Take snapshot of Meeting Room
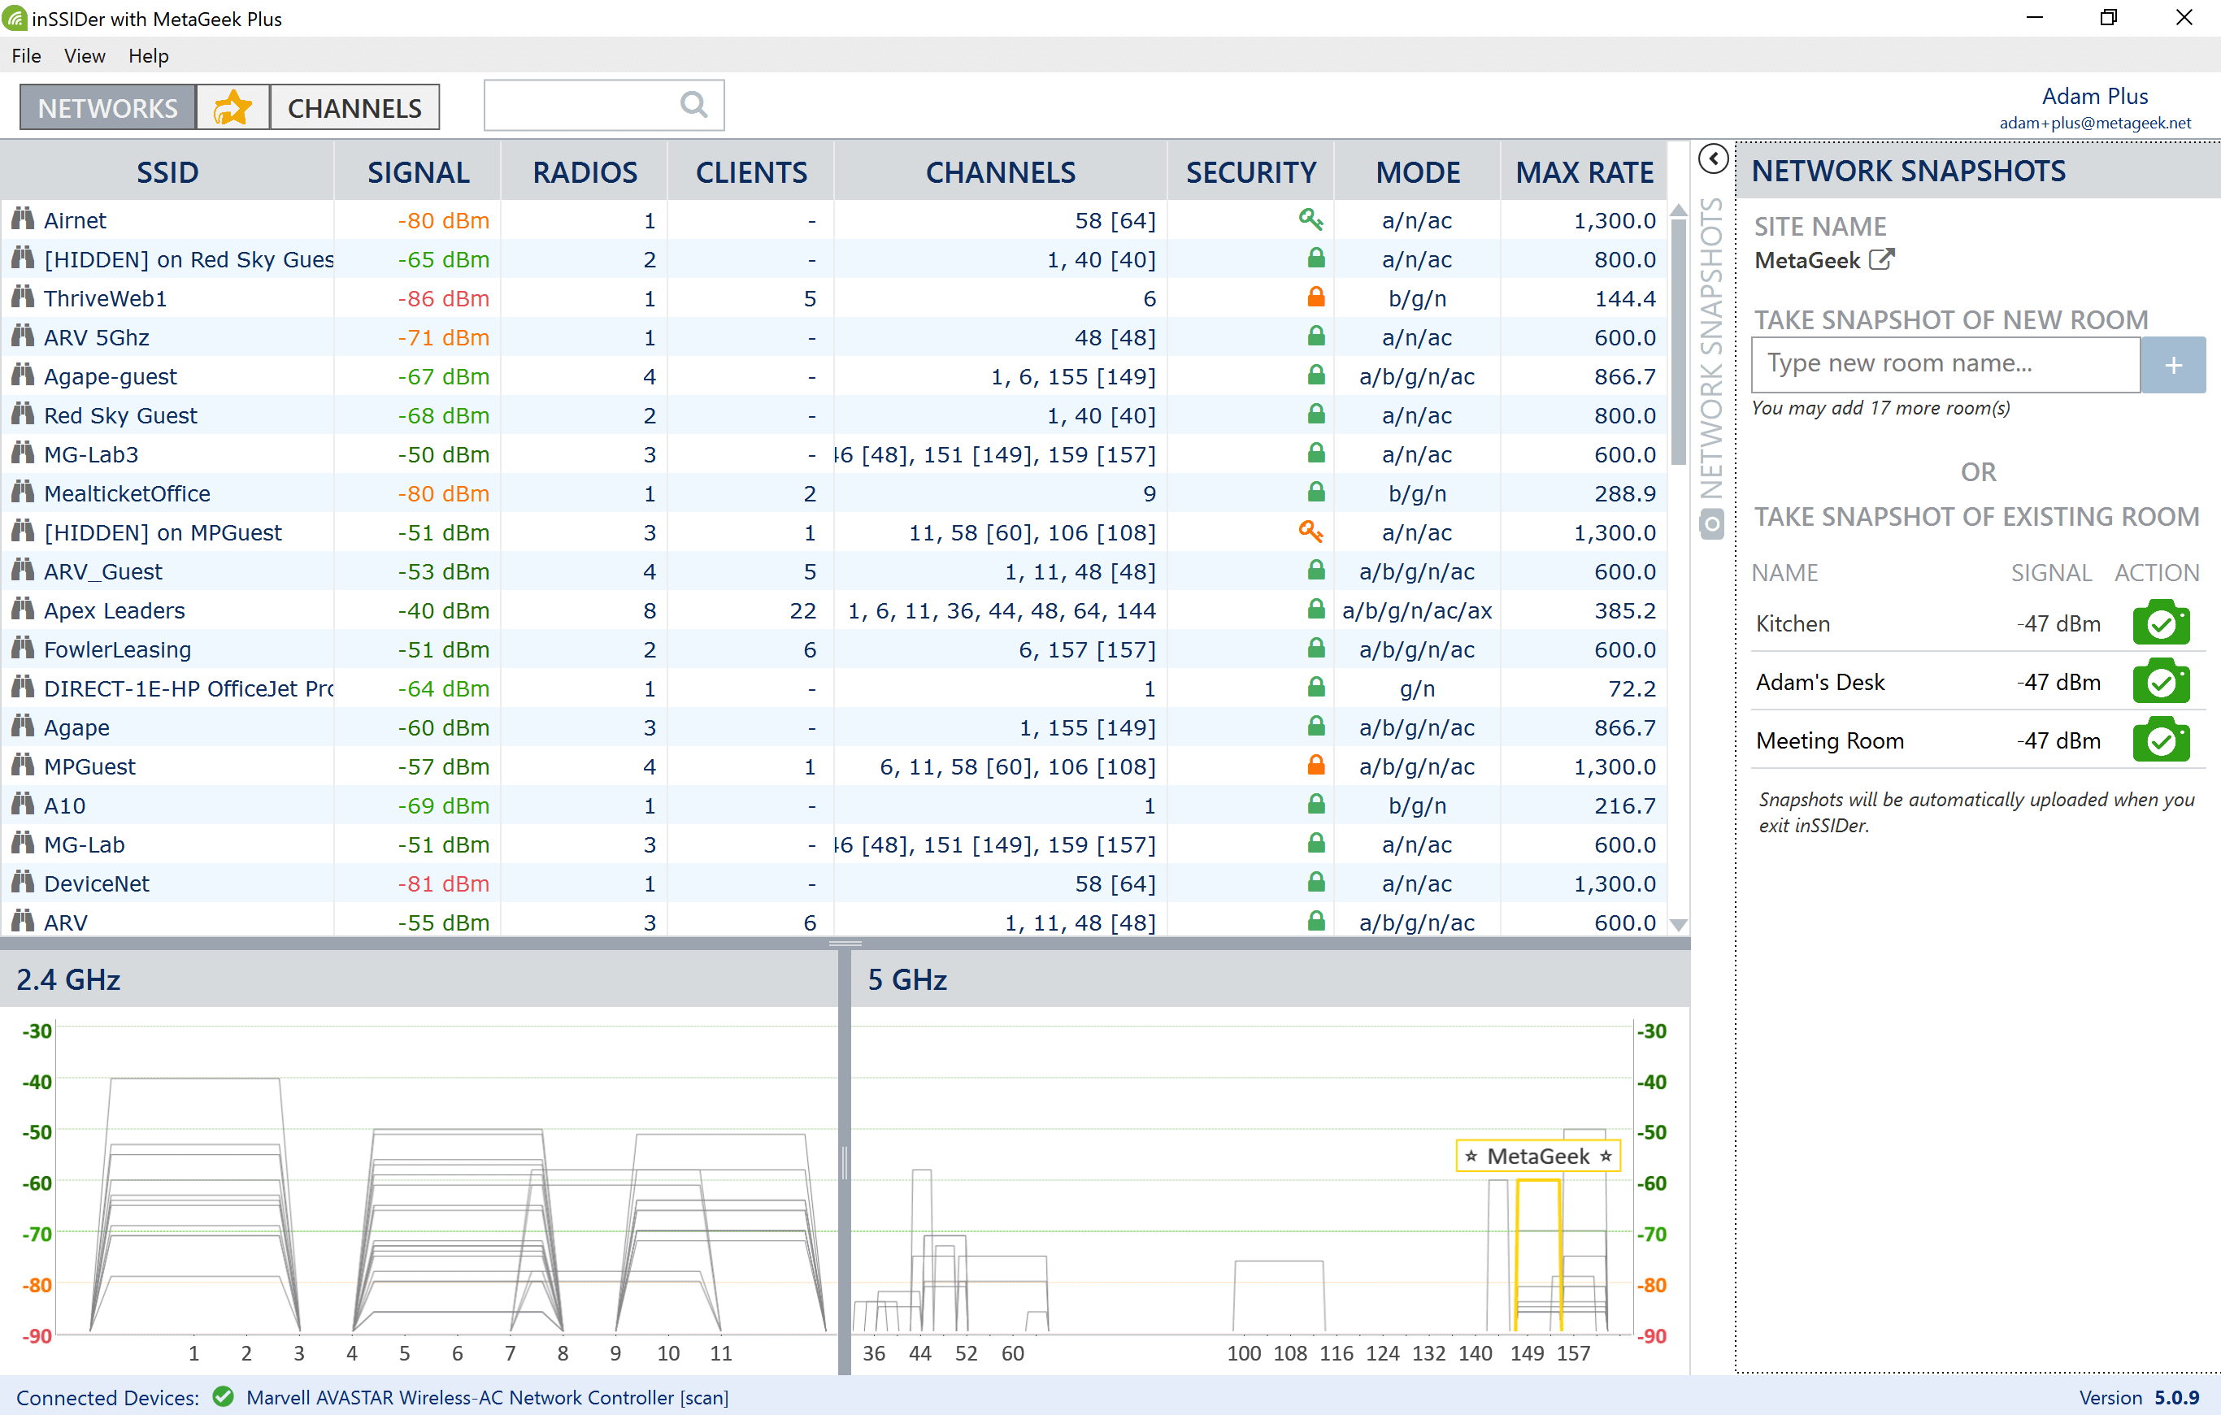Screen dimensions: 2221x1415 pos(2160,740)
